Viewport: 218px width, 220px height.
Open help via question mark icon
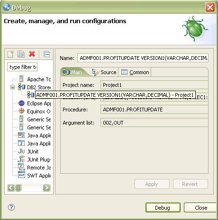click(11, 207)
